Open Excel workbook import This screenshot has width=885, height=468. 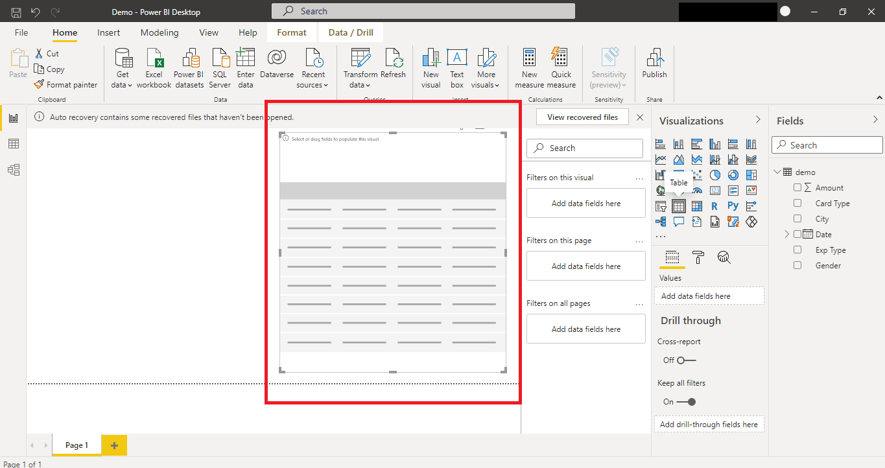click(x=154, y=59)
